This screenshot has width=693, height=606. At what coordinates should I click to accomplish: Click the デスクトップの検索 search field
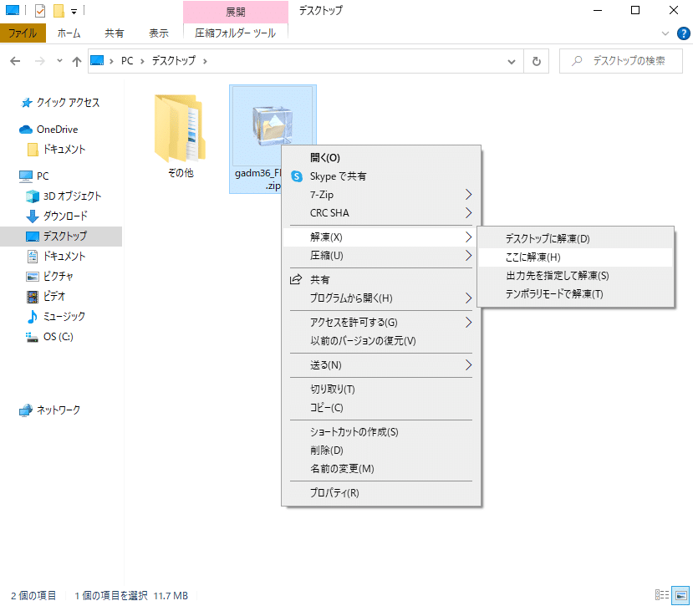[x=629, y=60]
